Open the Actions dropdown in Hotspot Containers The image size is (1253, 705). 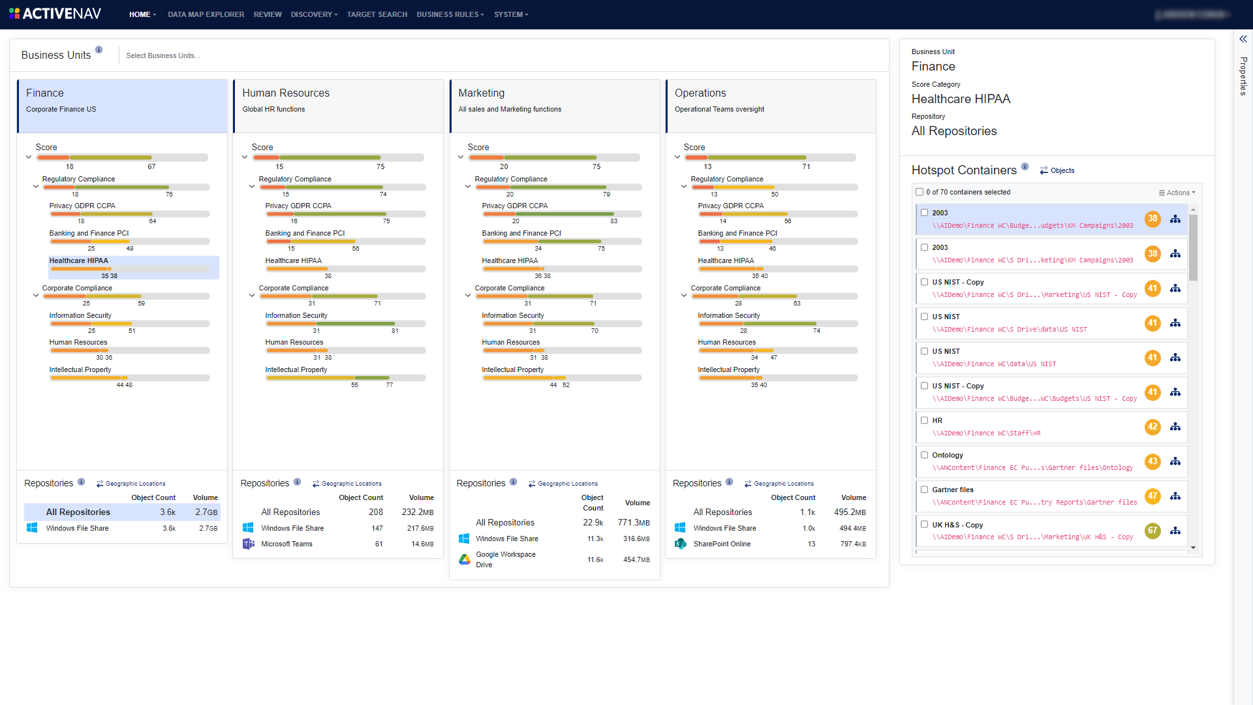(x=1176, y=192)
